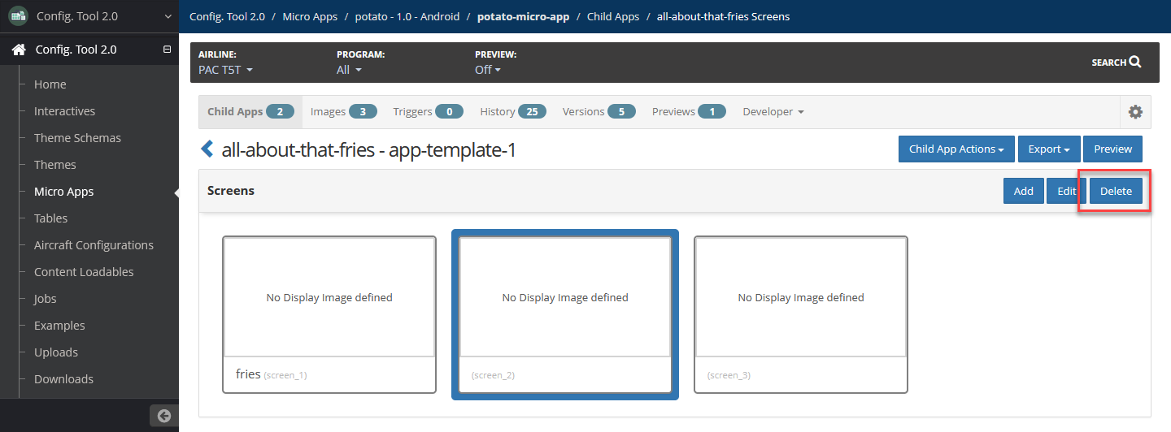This screenshot has height=432, width=1171.
Task: Expand the Child App Actions menu
Action: pyautogui.click(x=956, y=149)
